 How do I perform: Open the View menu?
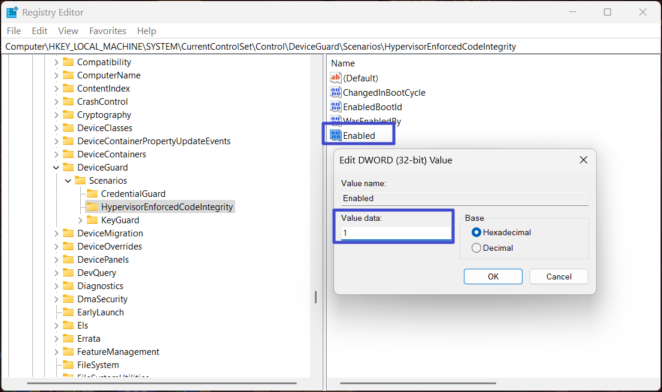coord(68,31)
